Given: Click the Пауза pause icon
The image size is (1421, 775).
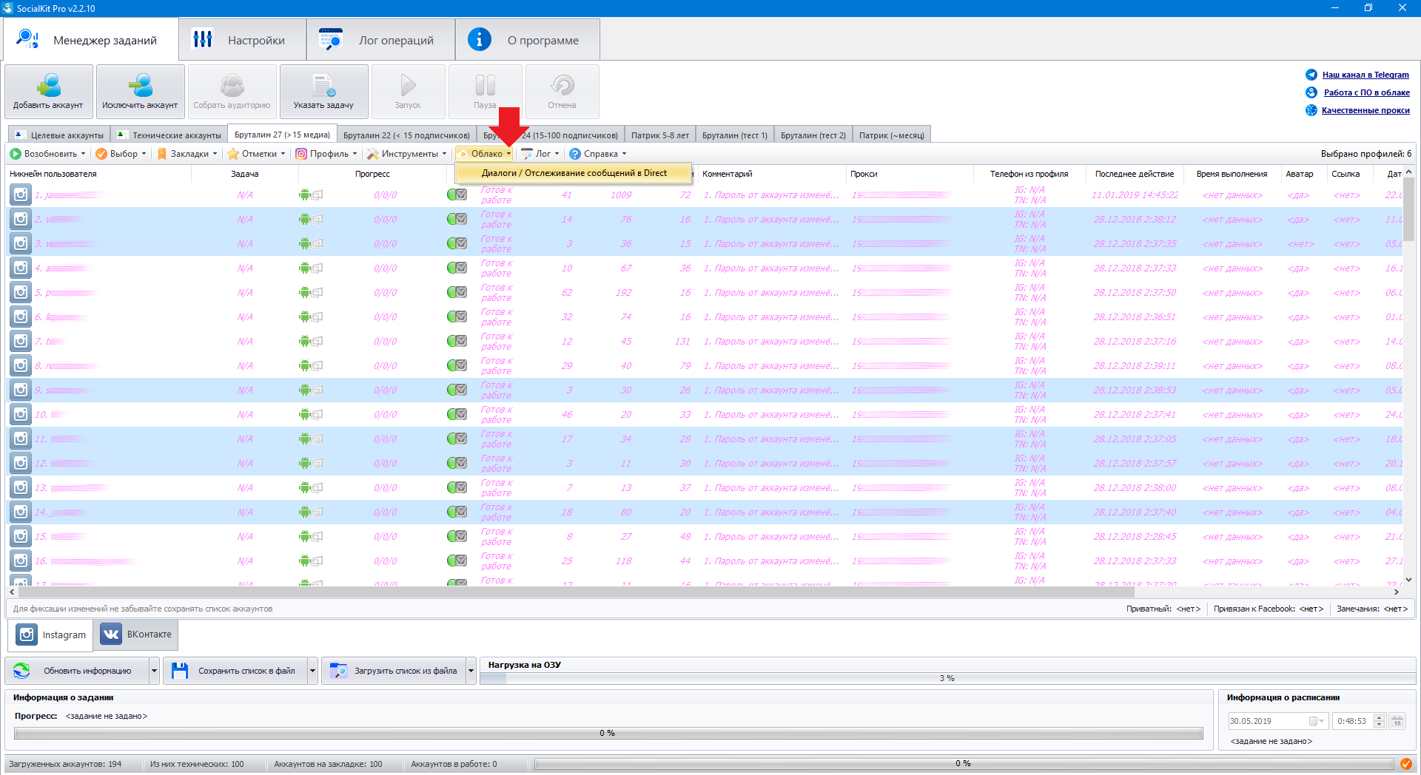Looking at the screenshot, I should (485, 86).
